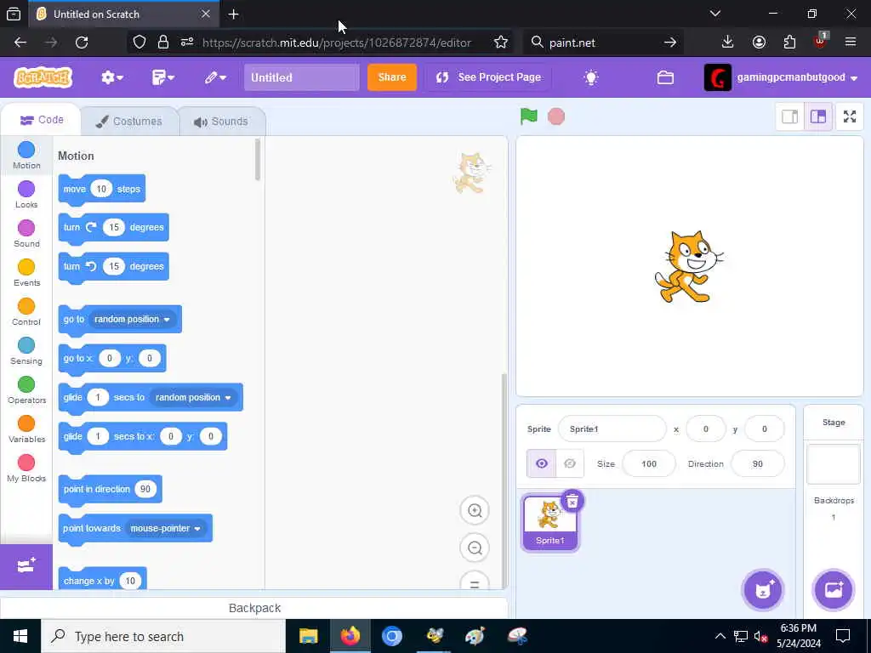The image size is (871, 653).
Task: Select the Sprite1 thumbnail
Action: (x=549, y=524)
